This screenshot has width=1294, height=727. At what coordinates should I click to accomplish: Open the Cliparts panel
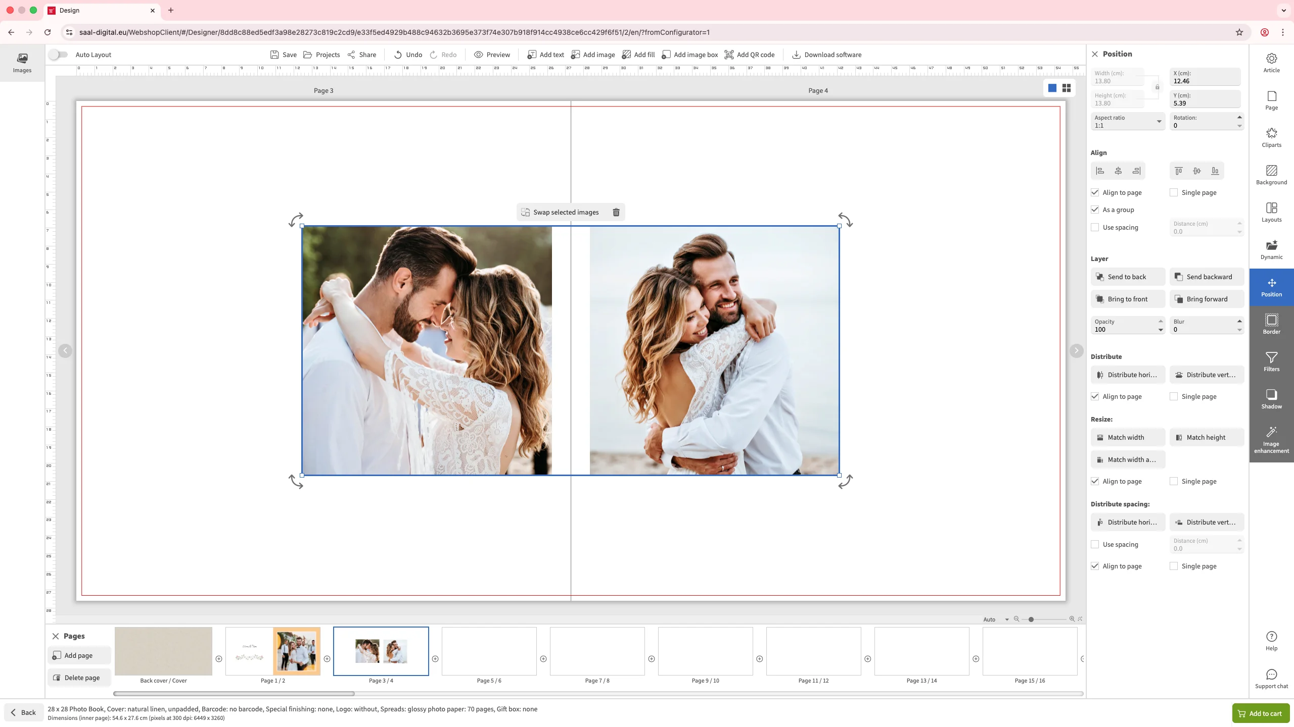pyautogui.click(x=1271, y=137)
